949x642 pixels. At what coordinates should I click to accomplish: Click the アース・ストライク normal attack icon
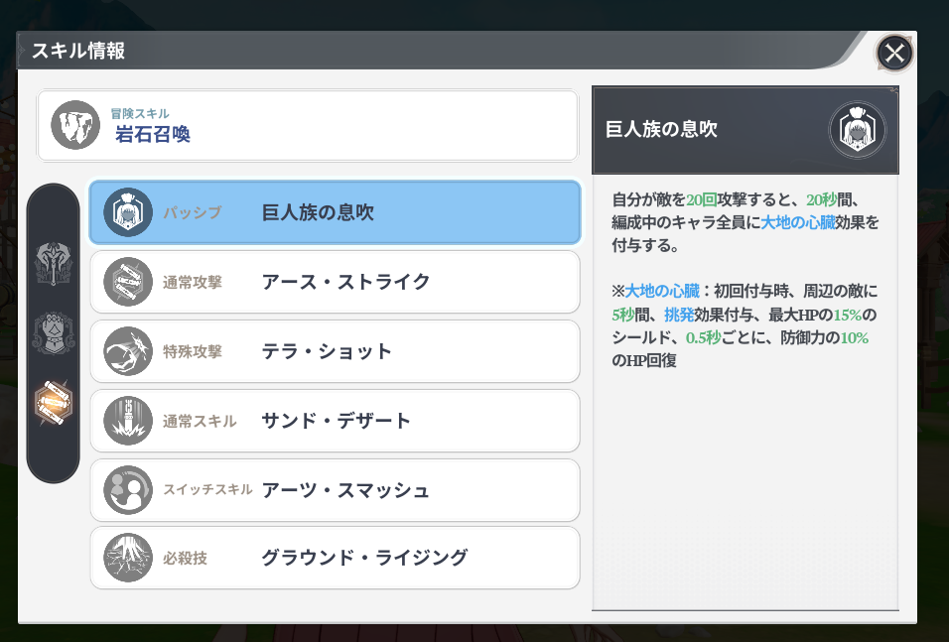(128, 282)
